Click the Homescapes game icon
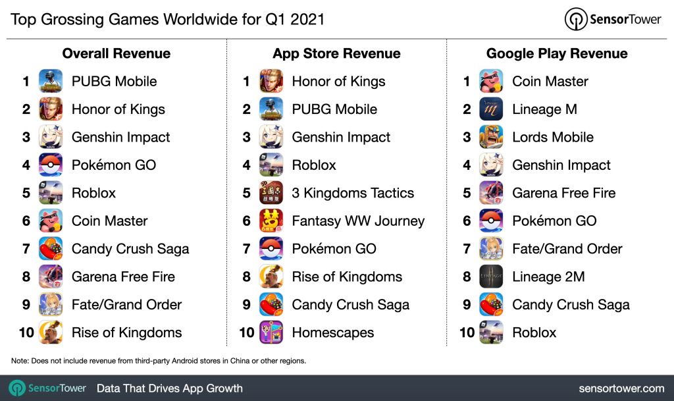 pyautogui.click(x=271, y=333)
